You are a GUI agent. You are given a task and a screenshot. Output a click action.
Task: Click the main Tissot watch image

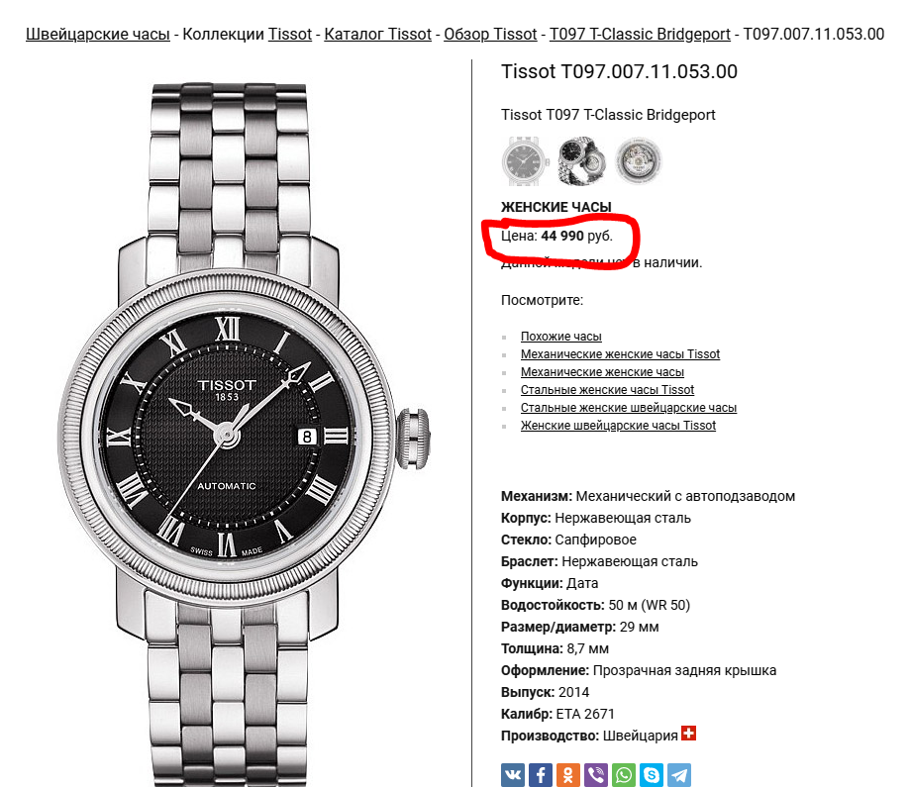tap(244, 435)
